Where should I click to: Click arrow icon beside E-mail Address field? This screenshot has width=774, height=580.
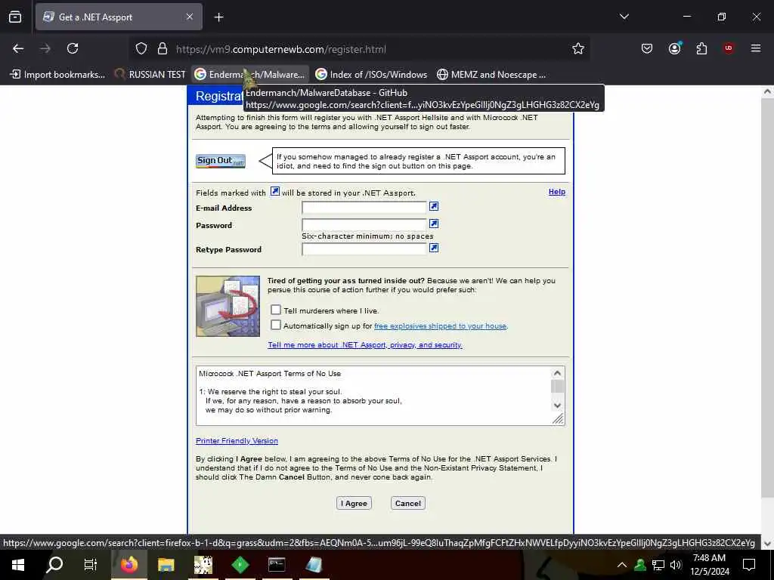click(433, 206)
